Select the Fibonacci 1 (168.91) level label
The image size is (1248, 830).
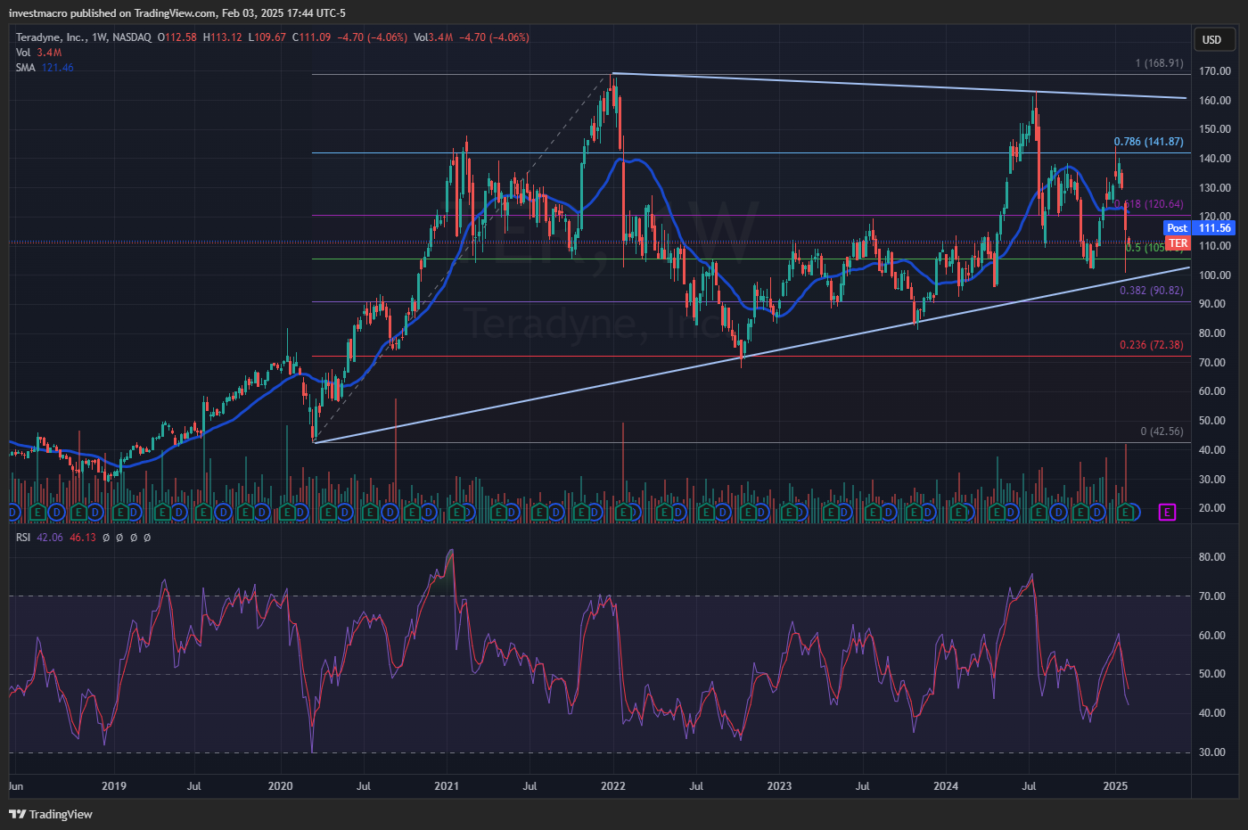pyautogui.click(x=1160, y=63)
